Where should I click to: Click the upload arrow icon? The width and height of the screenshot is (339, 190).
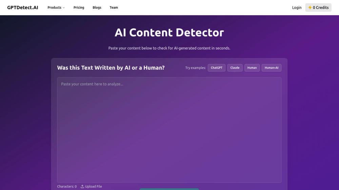coord(82,186)
